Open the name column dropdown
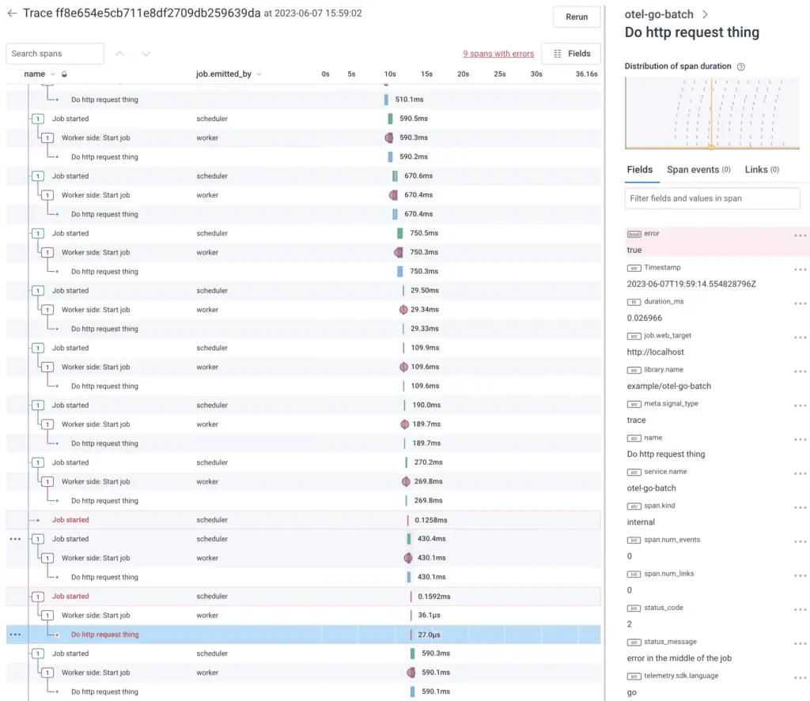The image size is (810, 701). click(52, 74)
